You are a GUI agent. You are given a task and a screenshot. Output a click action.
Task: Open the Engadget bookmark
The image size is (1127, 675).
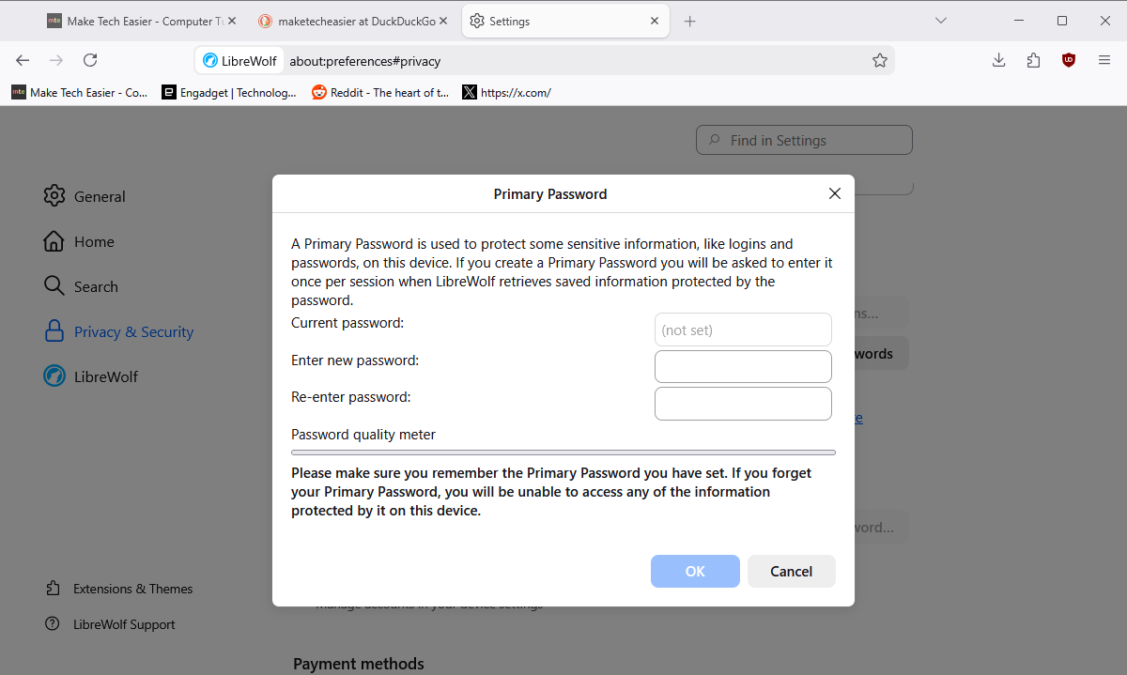[229, 92]
